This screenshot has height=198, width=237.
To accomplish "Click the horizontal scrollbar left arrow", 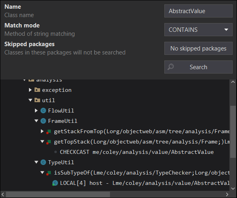I will click(3, 194).
